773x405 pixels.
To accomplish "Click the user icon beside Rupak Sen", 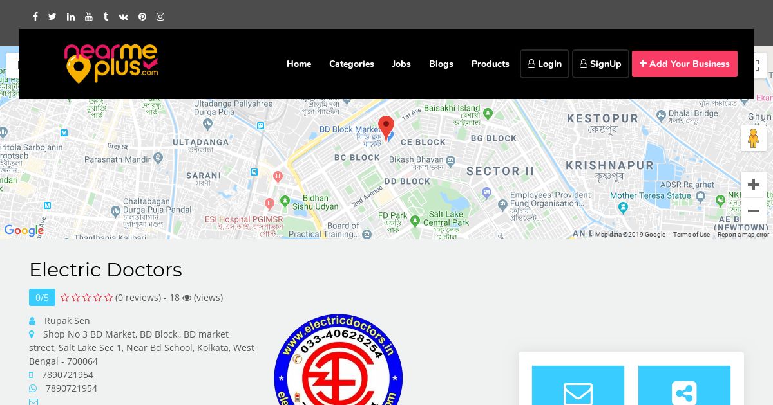I will click(x=32, y=321).
